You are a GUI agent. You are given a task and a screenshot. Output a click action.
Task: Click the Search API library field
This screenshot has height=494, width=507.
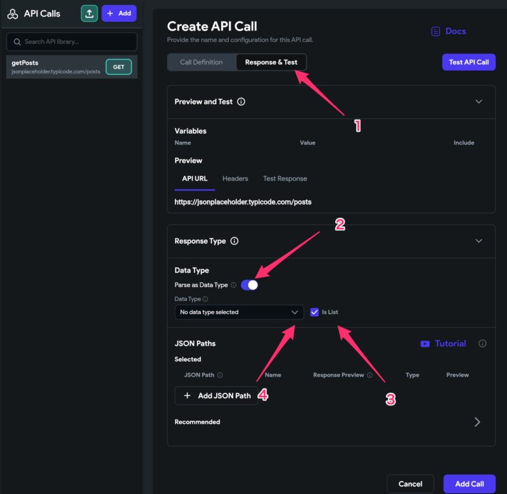coord(72,42)
